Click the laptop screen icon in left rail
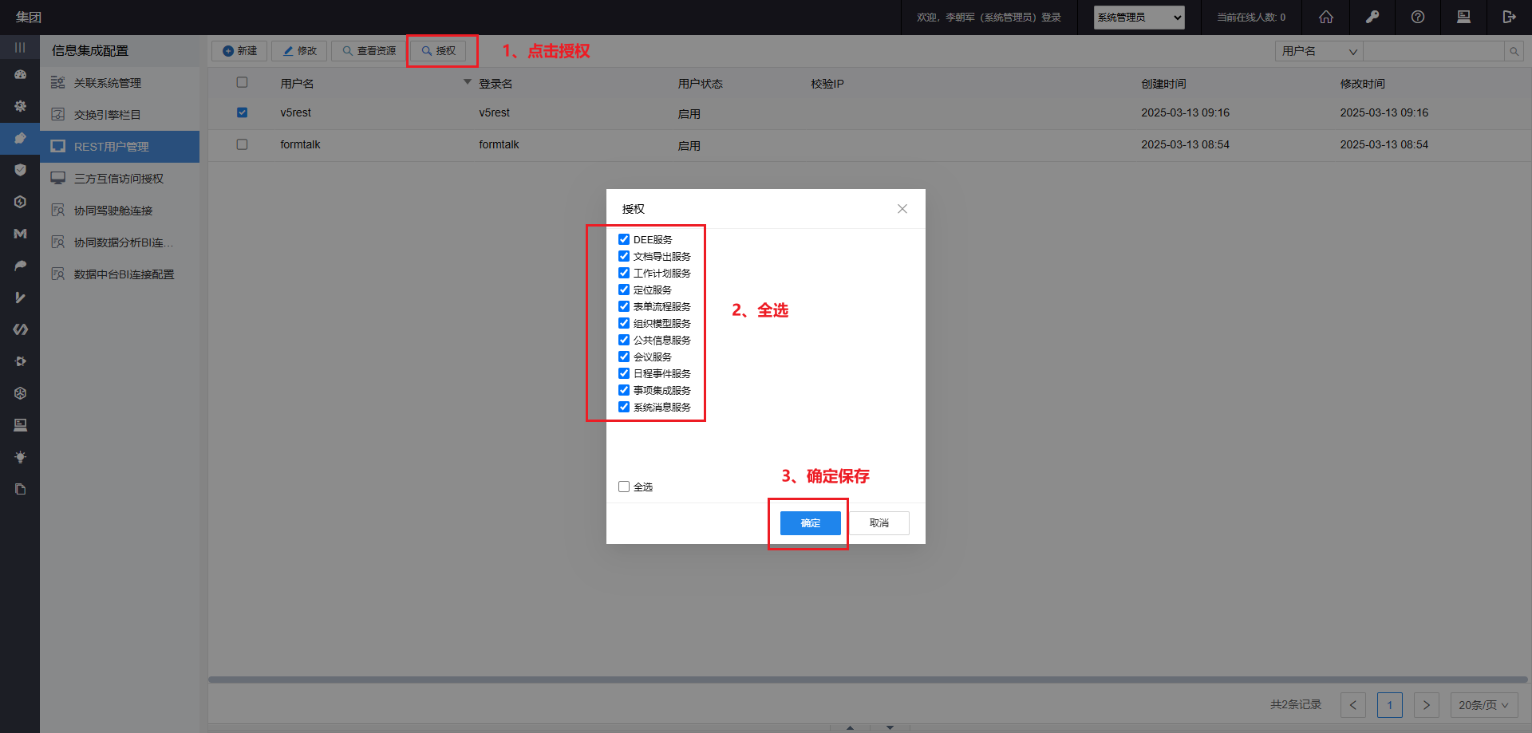The height and width of the screenshot is (733, 1532). 20,425
